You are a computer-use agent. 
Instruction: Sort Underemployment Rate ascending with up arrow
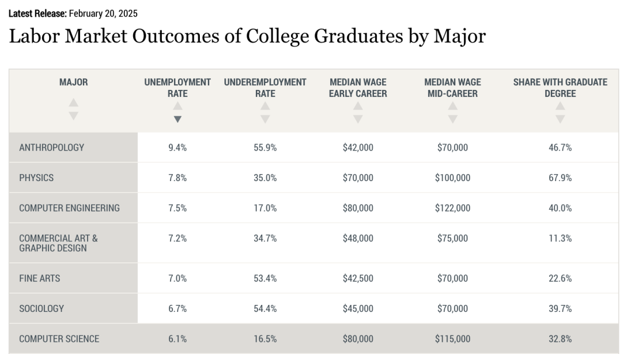265,106
